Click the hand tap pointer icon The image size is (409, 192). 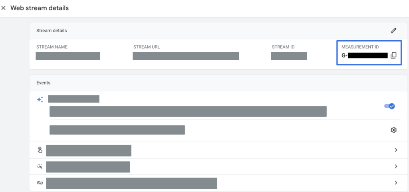40,150
